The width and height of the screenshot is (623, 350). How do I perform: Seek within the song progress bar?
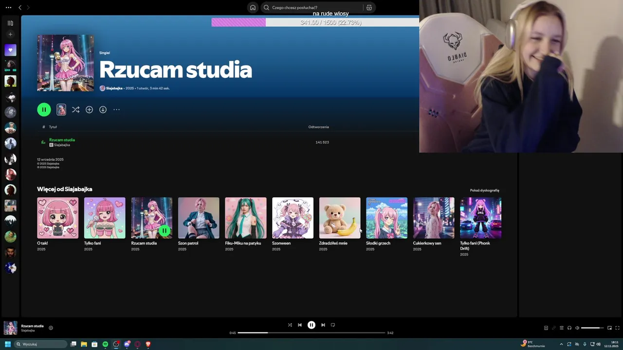click(x=311, y=333)
